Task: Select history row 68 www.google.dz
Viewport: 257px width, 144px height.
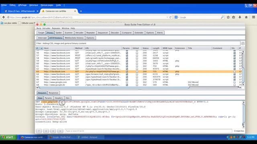Action: coord(139,85)
